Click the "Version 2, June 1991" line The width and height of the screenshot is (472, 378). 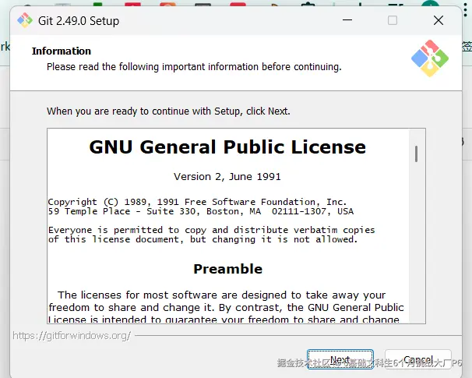point(227,176)
